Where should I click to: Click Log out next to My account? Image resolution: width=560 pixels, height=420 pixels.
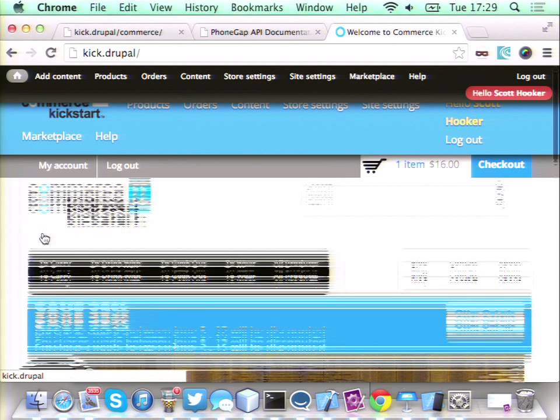122,166
